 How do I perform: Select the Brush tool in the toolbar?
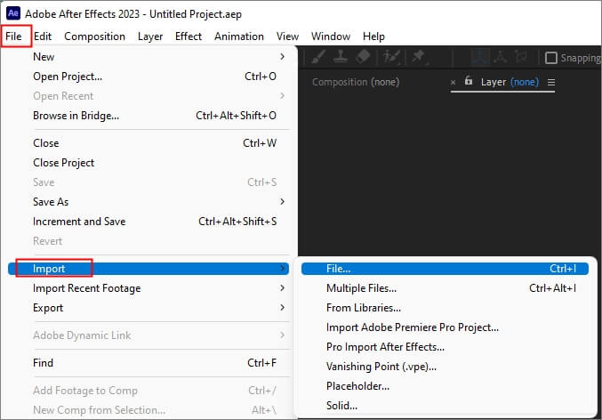(x=318, y=57)
